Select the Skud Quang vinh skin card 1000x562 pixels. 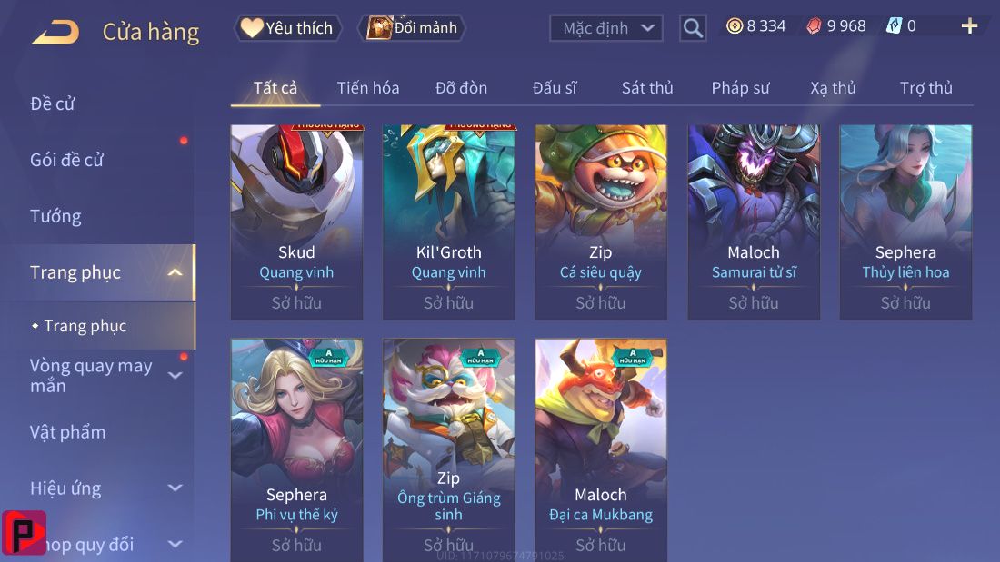click(x=296, y=222)
